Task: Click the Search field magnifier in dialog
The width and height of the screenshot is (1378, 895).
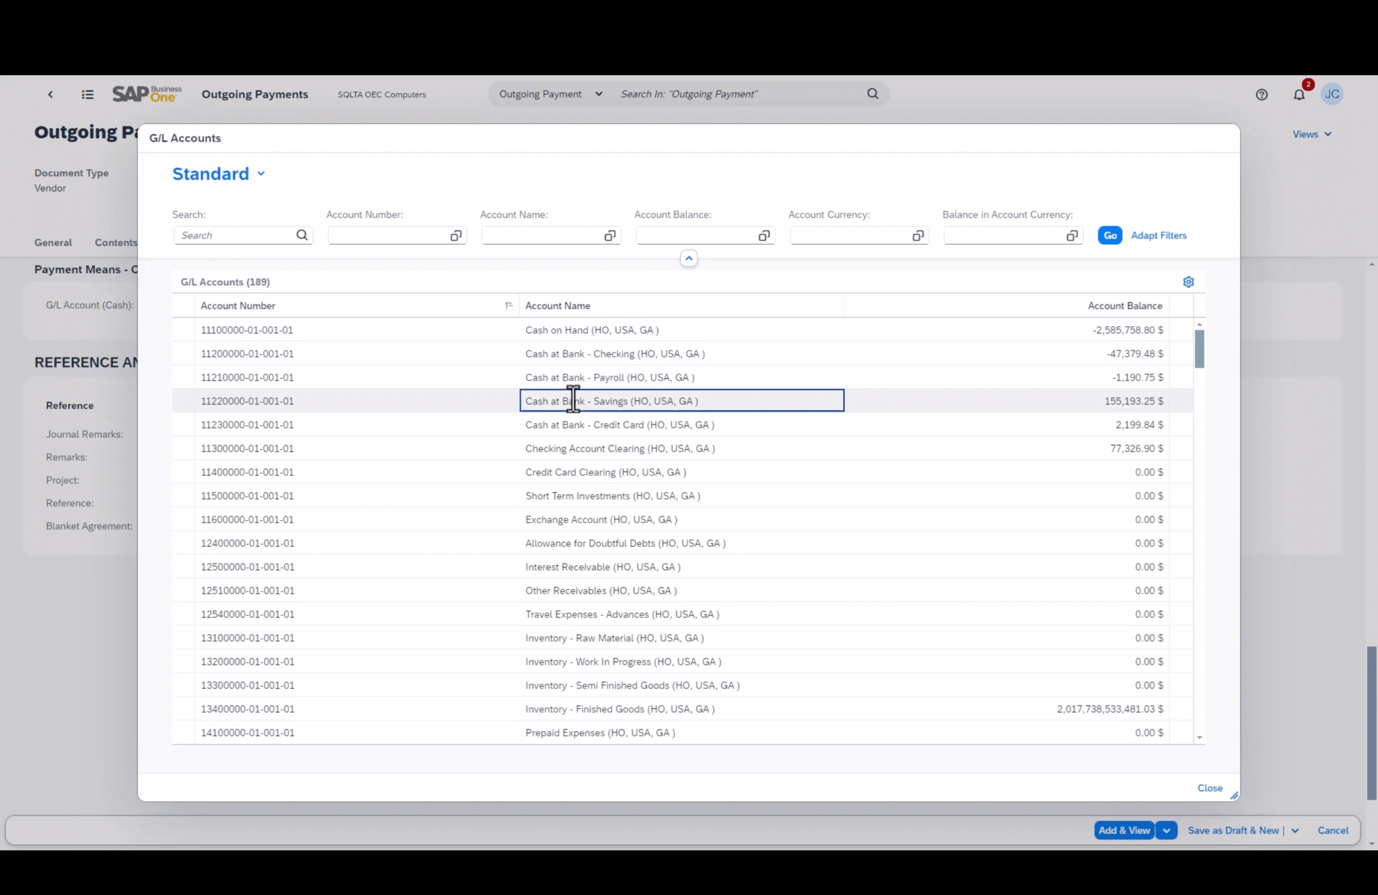Action: (301, 235)
